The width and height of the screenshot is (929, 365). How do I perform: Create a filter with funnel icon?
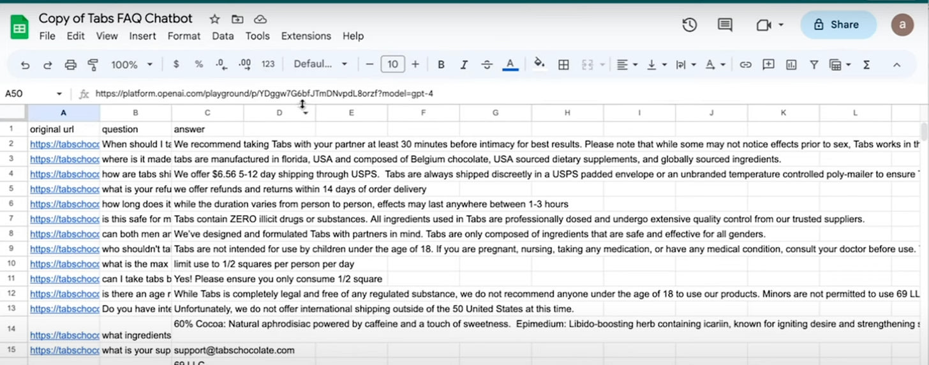[x=814, y=64]
